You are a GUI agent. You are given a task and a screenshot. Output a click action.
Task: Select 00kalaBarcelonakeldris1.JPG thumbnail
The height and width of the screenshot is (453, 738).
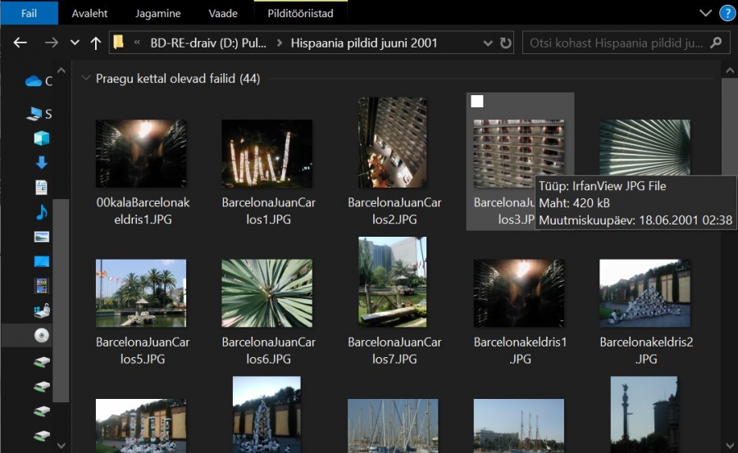(141, 153)
